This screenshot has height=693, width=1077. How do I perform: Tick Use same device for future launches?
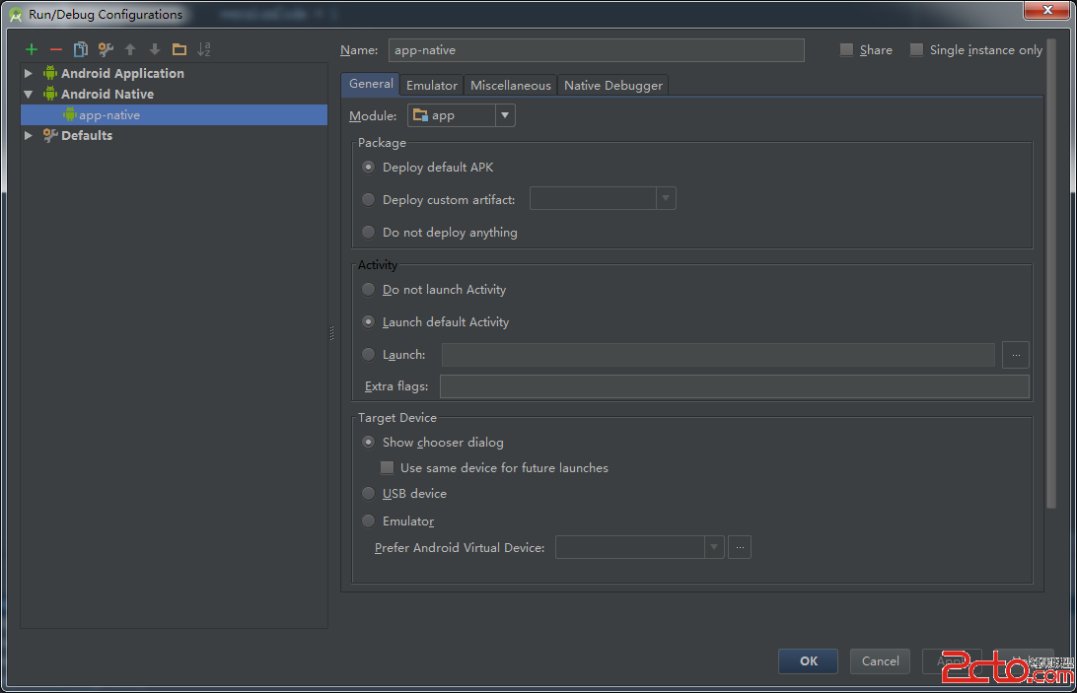click(388, 468)
